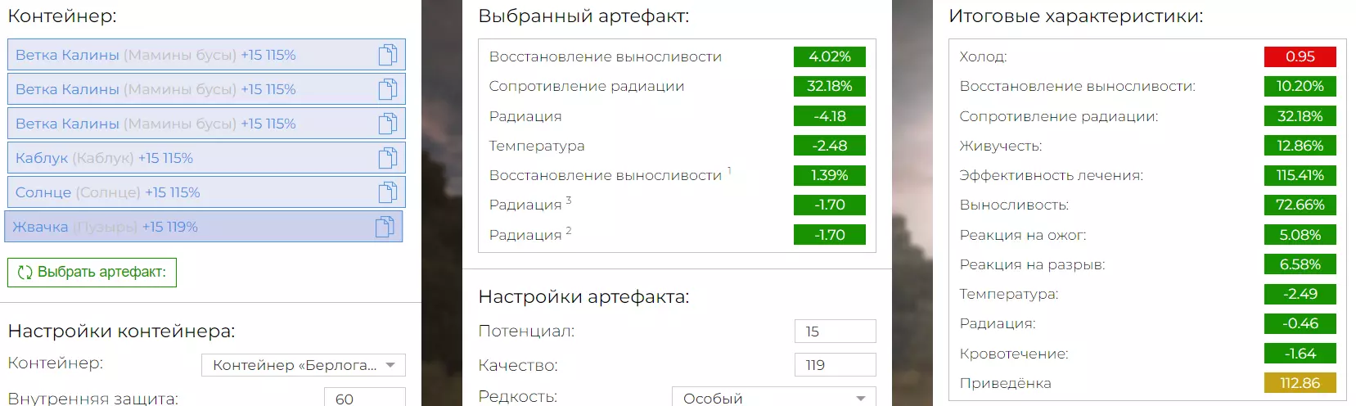This screenshot has height=406, width=1356.
Task: Click the Сопротивление радиации 32.18% value in Выбранный артефакт
Action: 829,86
